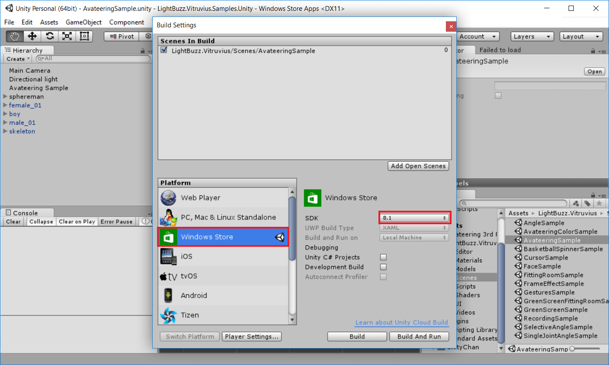This screenshot has width=609, height=365.
Task: Click the Add Open Scenes button
Action: 418,166
